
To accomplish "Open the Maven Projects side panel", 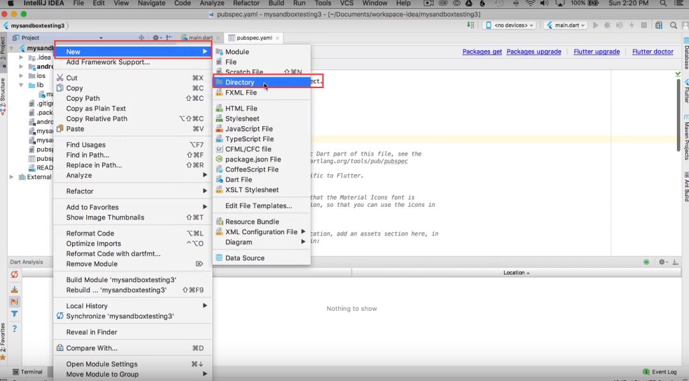I will pyautogui.click(x=685, y=138).
